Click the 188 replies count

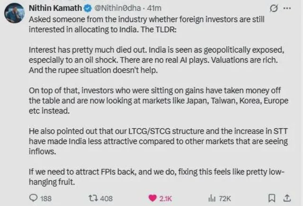[46, 199]
